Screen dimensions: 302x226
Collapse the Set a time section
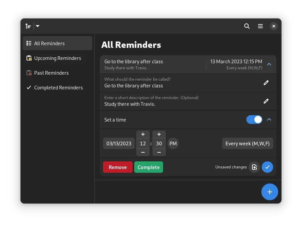coord(269,120)
